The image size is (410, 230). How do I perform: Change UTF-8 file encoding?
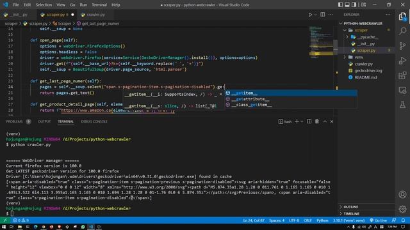pyautogui.click(x=294, y=220)
